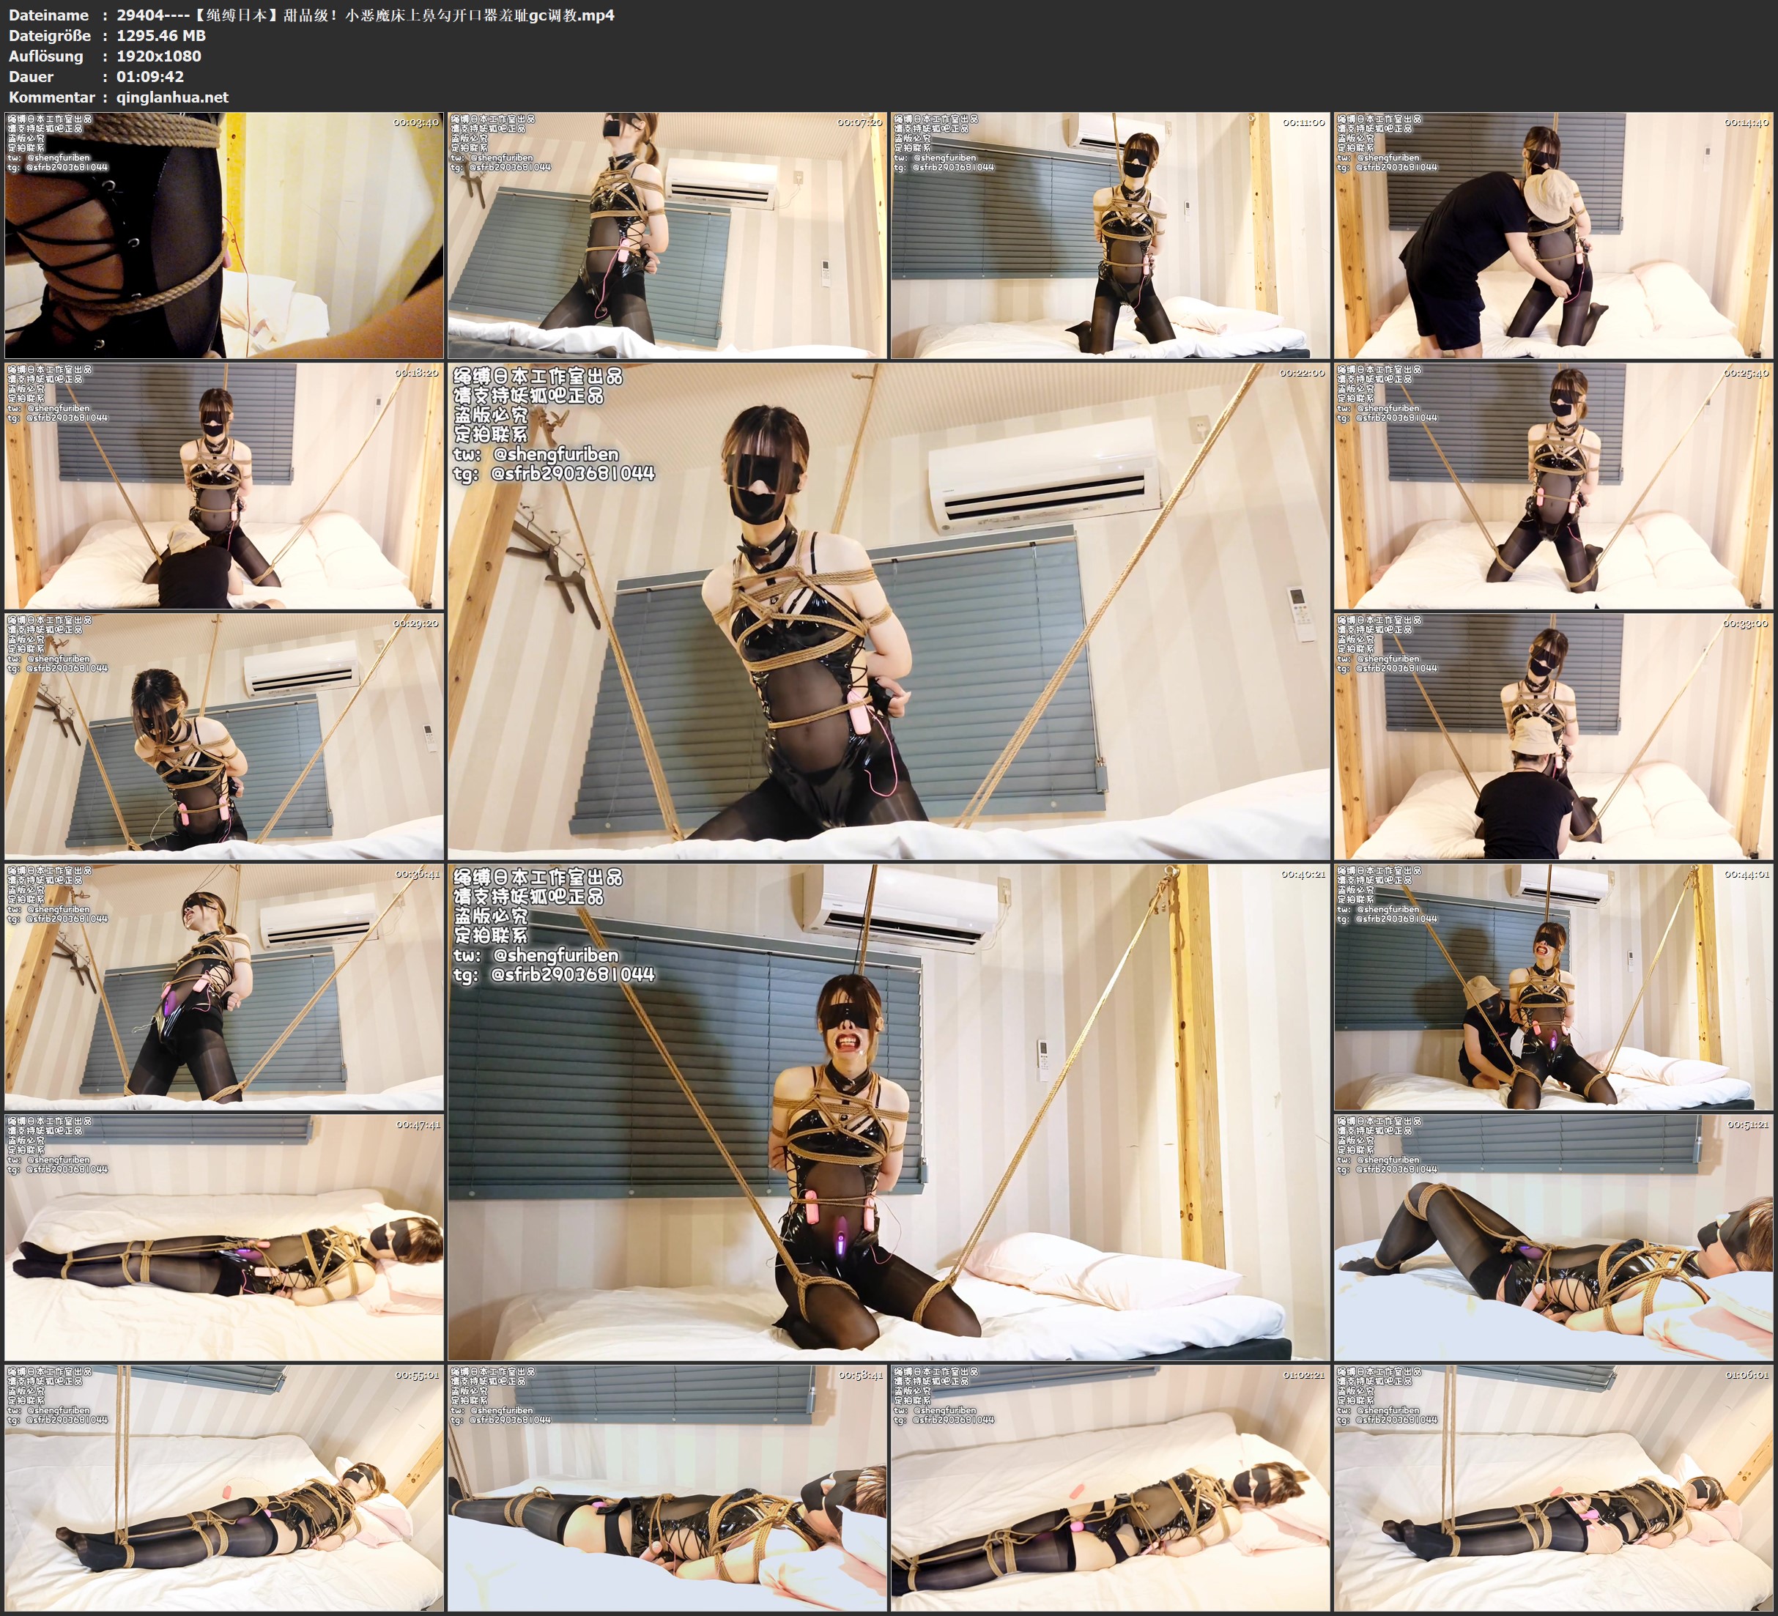Click the large frame marked 00:22:00
Screen dimensions: 1778x1616
tap(888, 610)
